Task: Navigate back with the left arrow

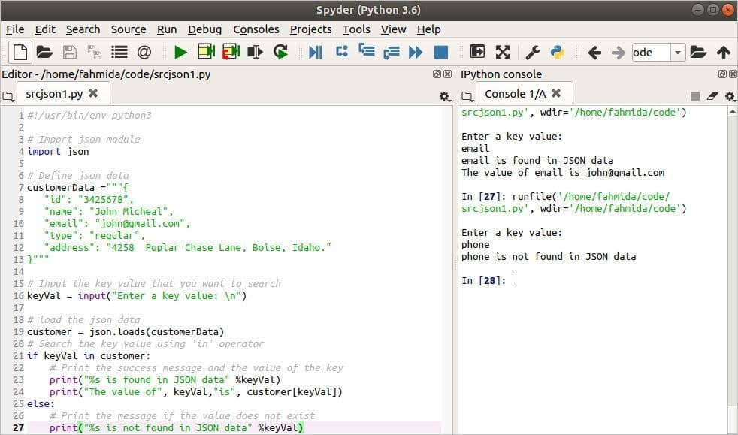Action: 594,53
